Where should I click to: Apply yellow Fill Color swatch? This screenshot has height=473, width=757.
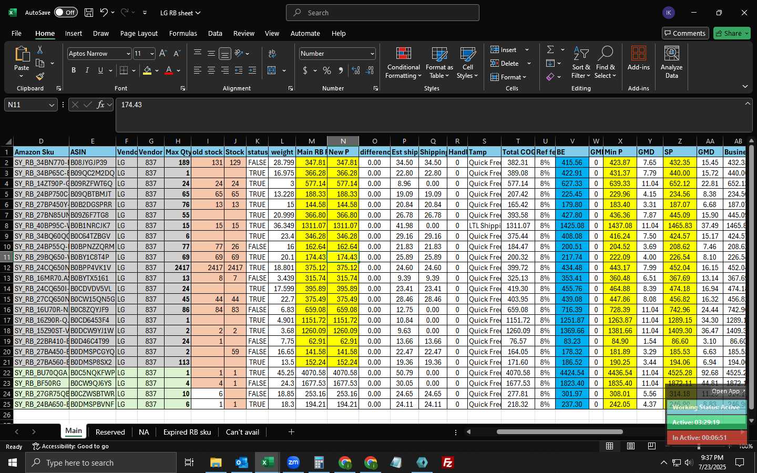click(x=147, y=70)
